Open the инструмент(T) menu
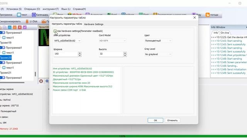The width and height of the screenshot is (247, 138). coord(51,9)
